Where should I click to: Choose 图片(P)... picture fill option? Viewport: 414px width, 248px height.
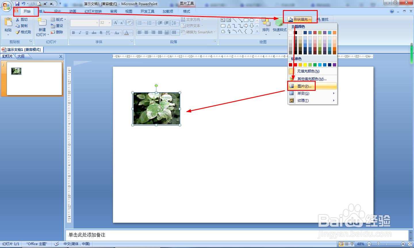313,86
